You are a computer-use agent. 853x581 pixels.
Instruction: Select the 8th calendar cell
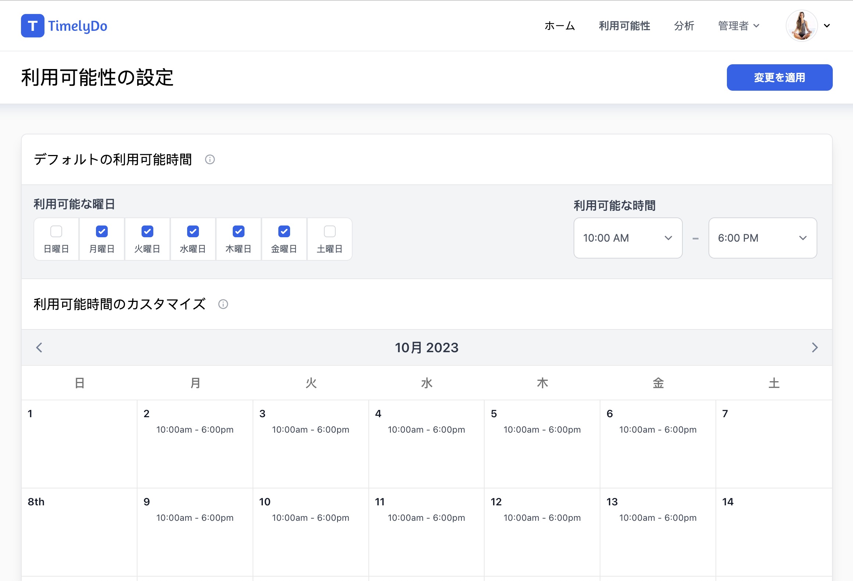79,532
